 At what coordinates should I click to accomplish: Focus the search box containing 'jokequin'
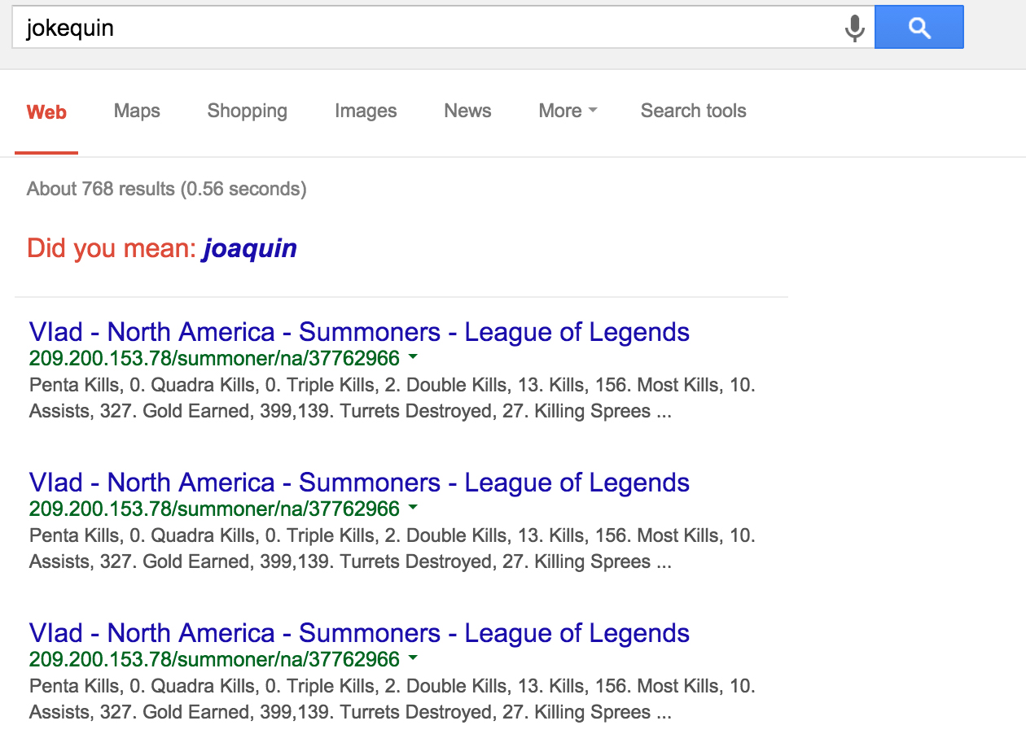[x=423, y=28]
